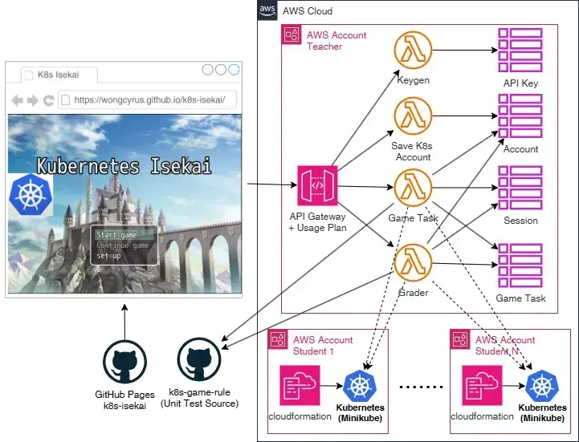Click Student 1 cloudformation icon
The image size is (579, 442).
coord(300,386)
